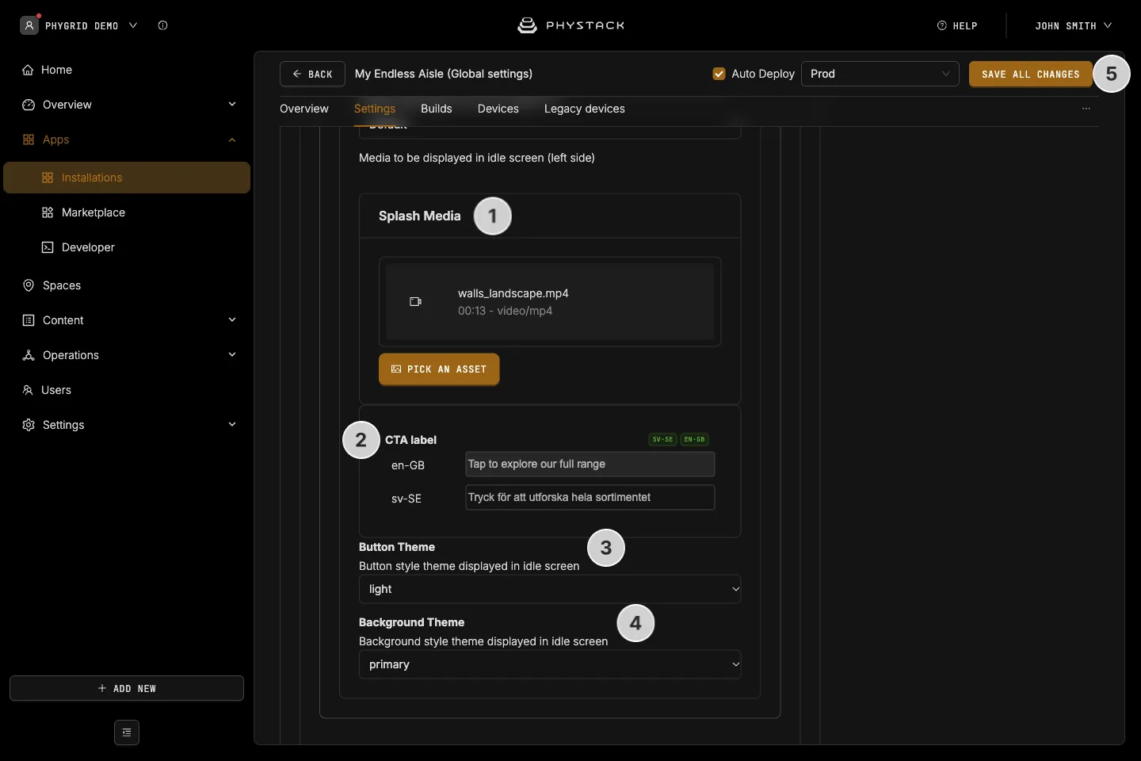Open the Help link
This screenshot has height=761, width=1141.
957,26
